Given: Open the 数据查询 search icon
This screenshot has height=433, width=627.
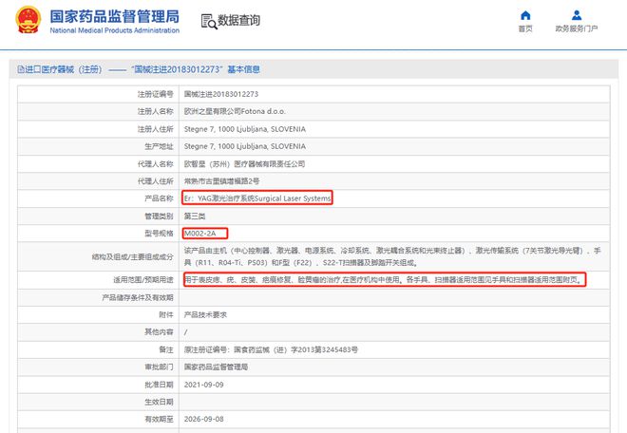Looking at the screenshot, I should (209, 22).
